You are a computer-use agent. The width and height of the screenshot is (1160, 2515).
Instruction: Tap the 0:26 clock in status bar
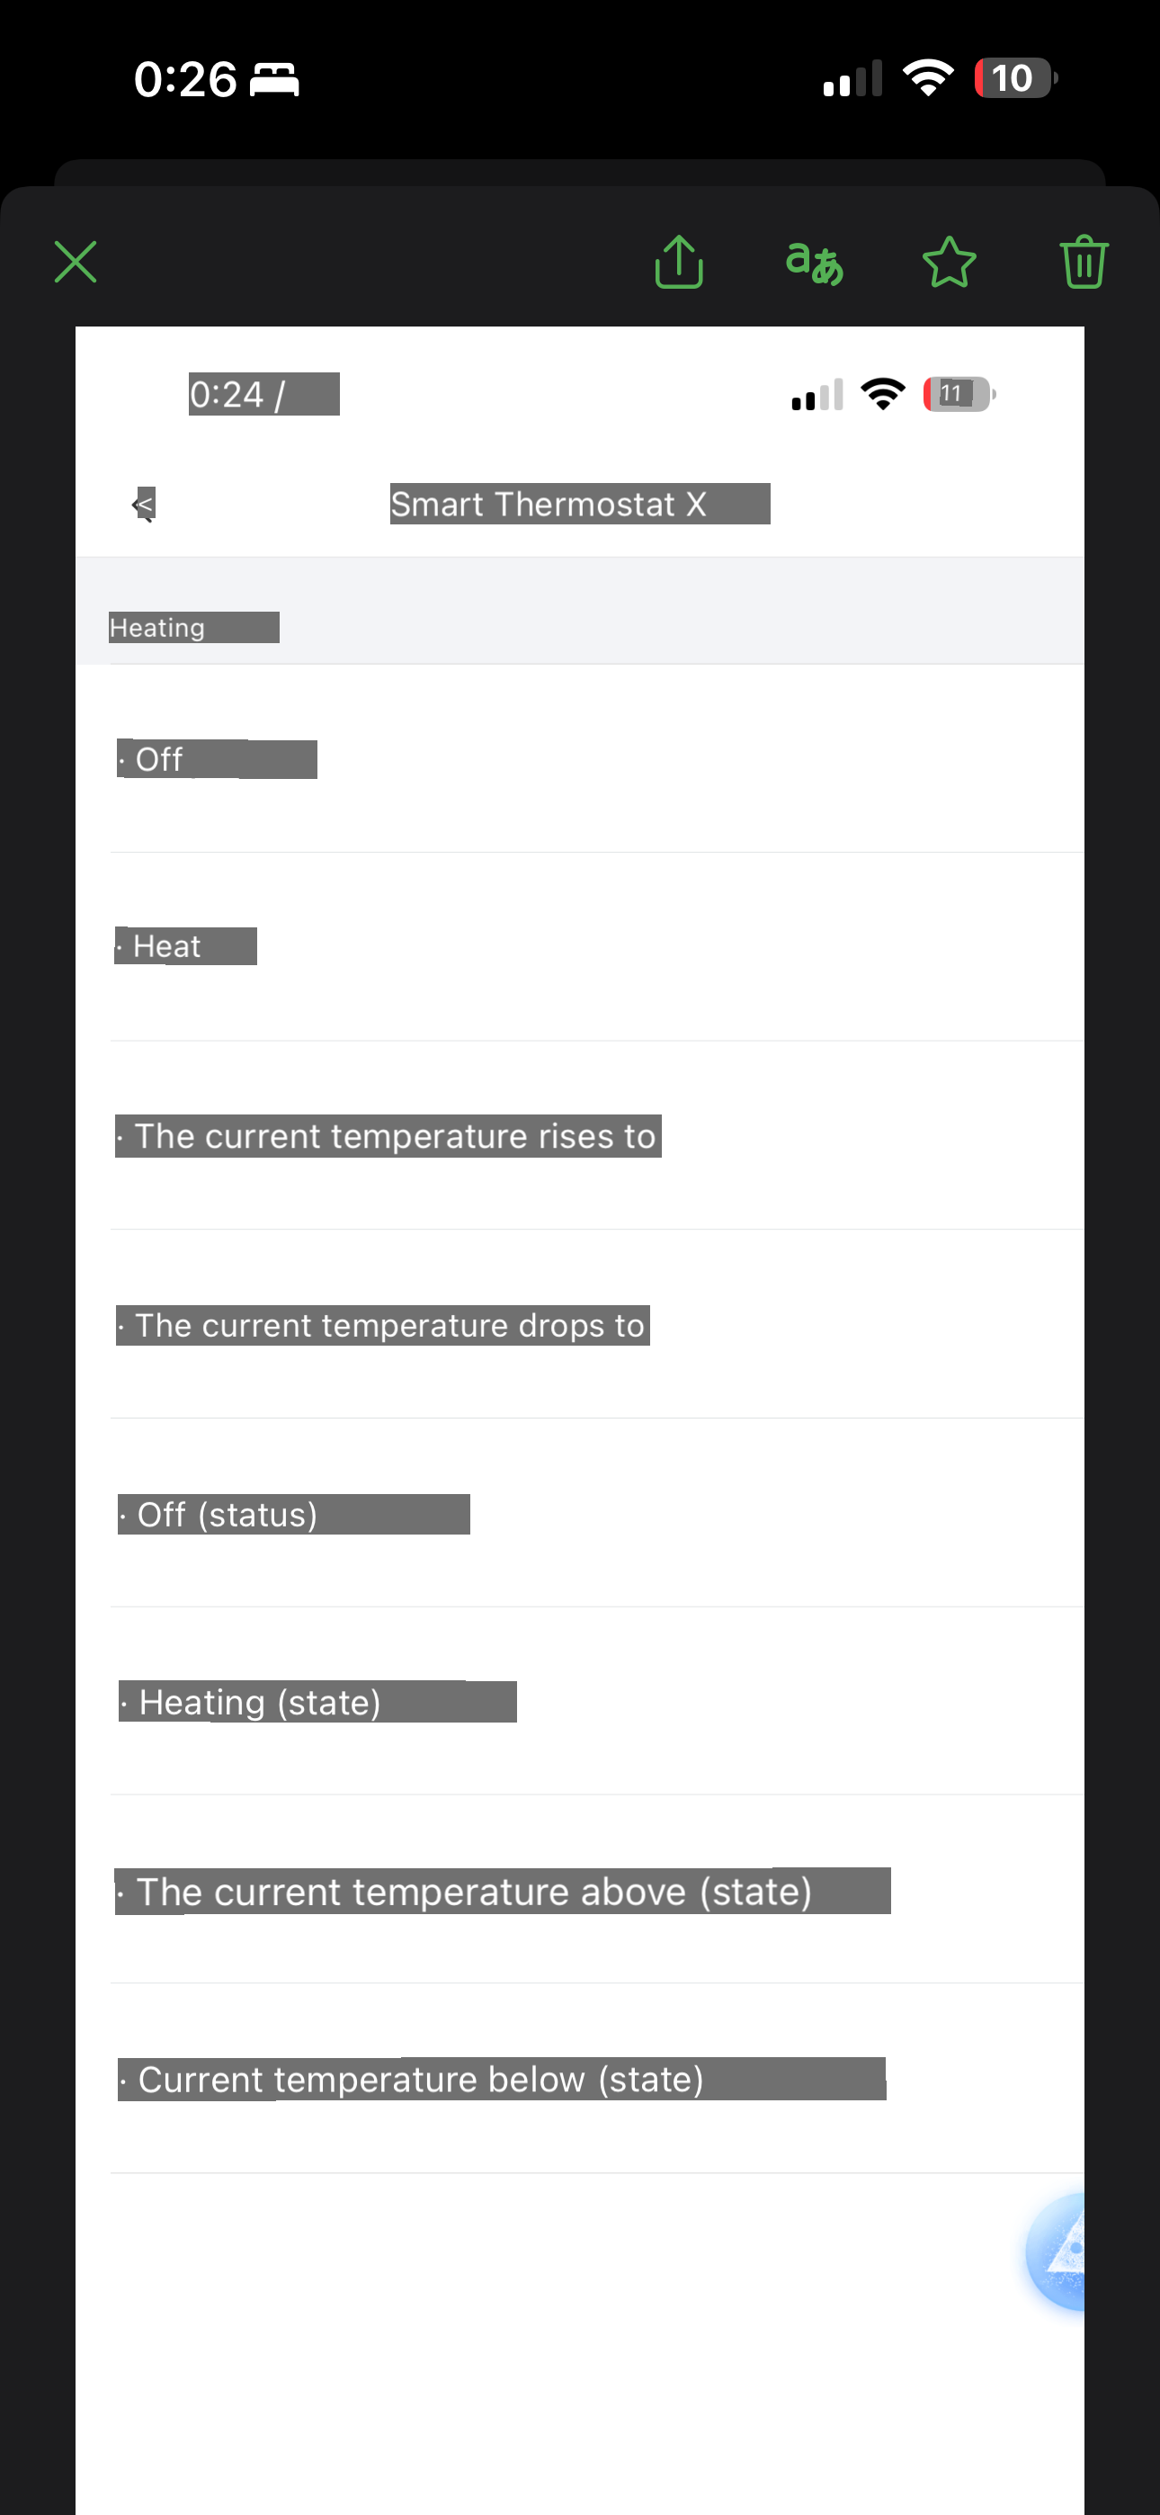coord(185,79)
